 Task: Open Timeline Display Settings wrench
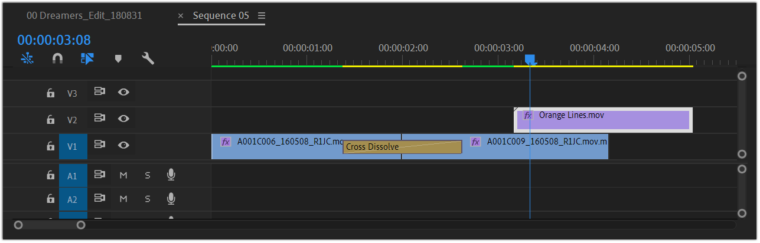tap(148, 58)
